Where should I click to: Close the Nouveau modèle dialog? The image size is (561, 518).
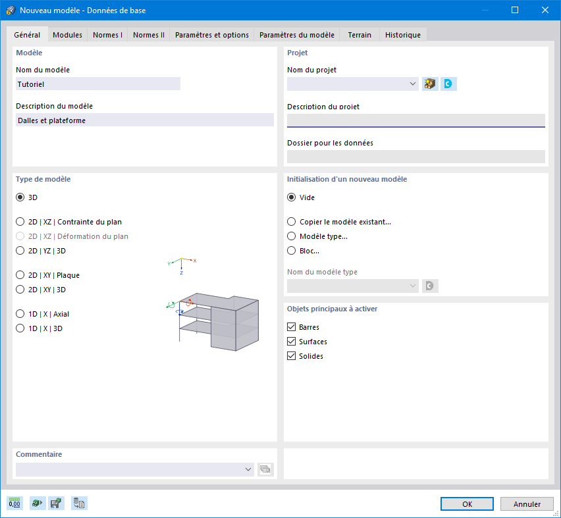545,10
